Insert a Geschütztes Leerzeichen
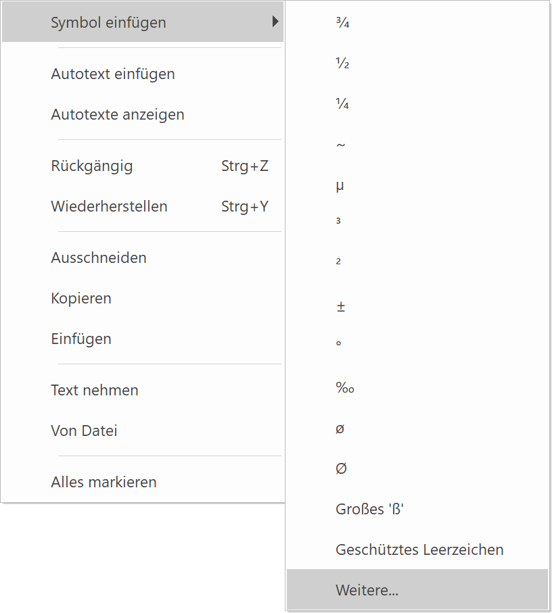The height and width of the screenshot is (613, 552). [x=419, y=549]
